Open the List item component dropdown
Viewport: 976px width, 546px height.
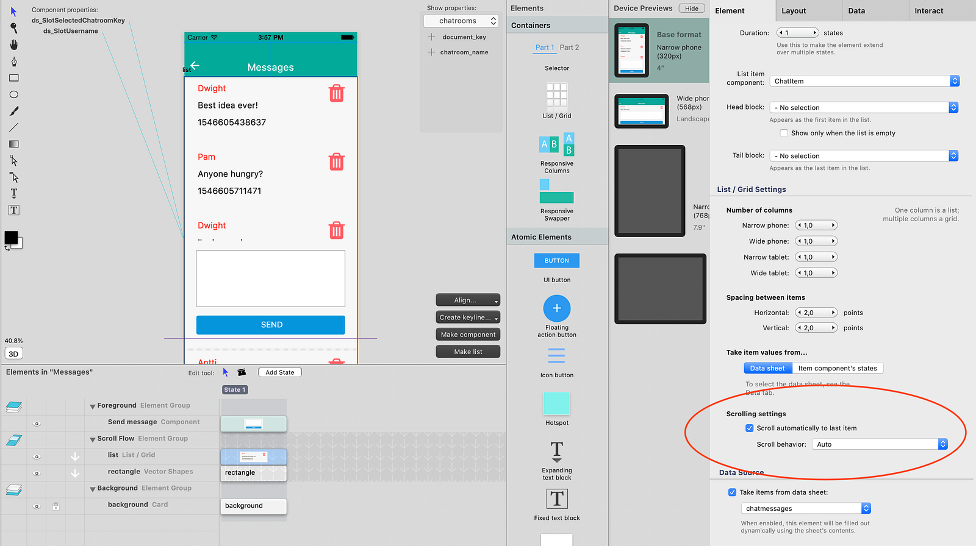[864, 81]
